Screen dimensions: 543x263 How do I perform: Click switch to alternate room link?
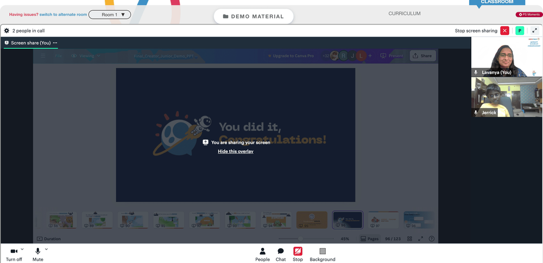(63, 15)
